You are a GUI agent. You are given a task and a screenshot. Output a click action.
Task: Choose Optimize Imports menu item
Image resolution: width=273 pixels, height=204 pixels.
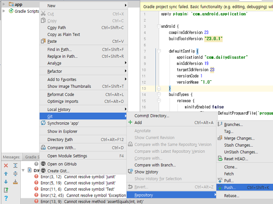(x=84, y=102)
